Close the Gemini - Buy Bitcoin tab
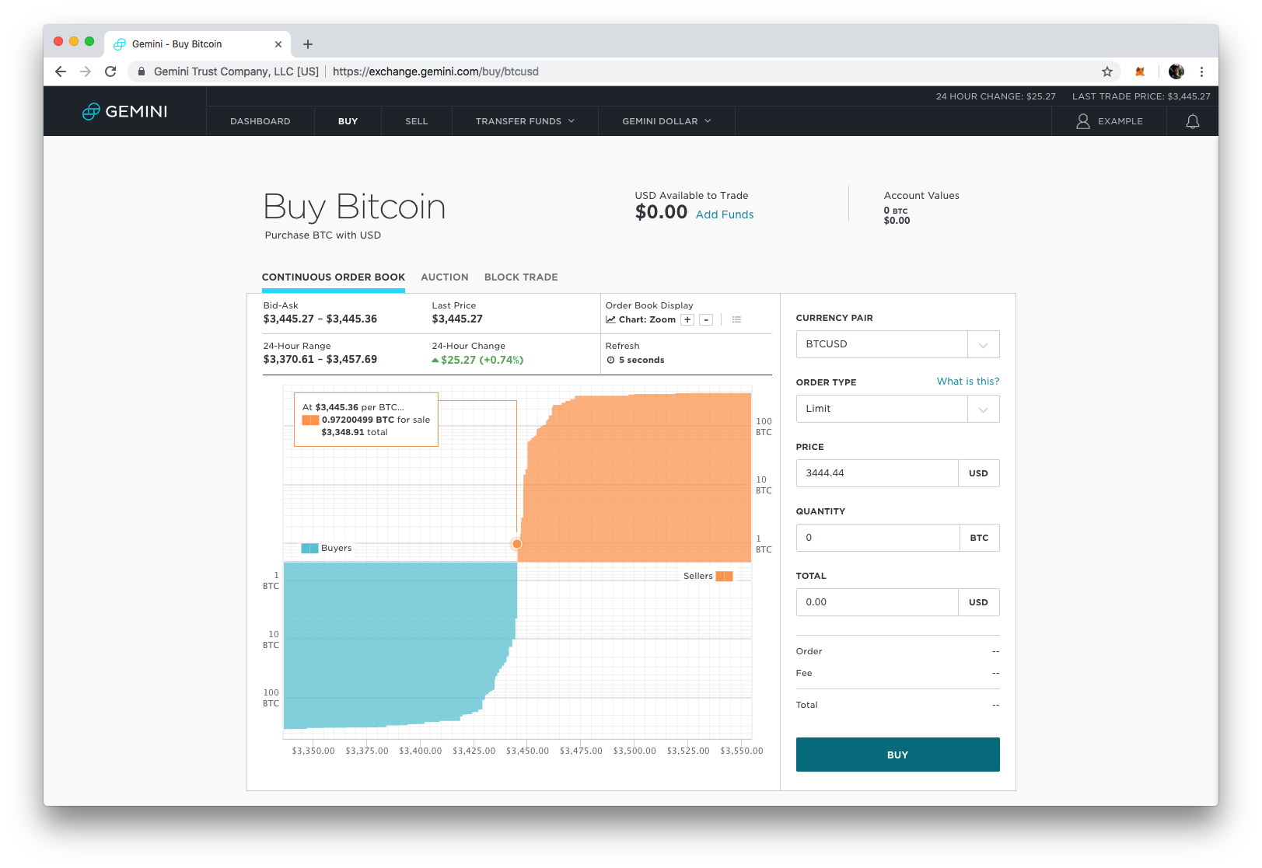Viewport: 1262px width, 868px height. (x=278, y=44)
